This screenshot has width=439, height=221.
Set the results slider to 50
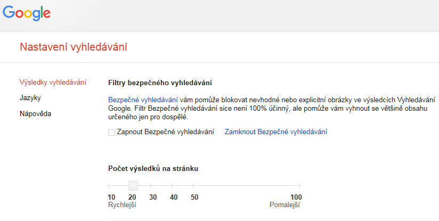pyautogui.click(x=193, y=185)
